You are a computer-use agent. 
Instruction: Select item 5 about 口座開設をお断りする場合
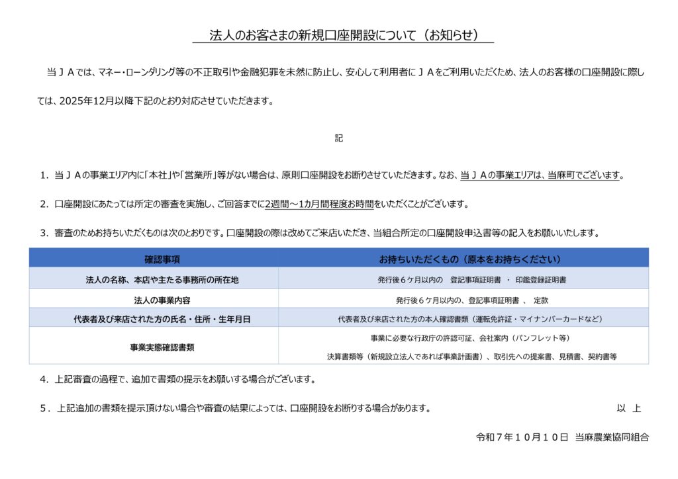[x=235, y=408]
